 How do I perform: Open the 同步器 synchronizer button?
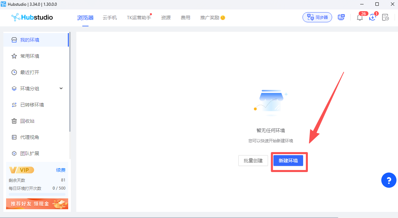317,17
